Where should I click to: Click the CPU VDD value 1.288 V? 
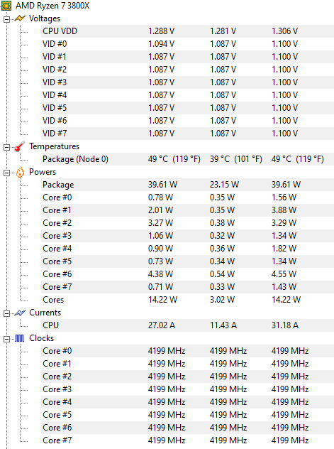[x=161, y=31]
